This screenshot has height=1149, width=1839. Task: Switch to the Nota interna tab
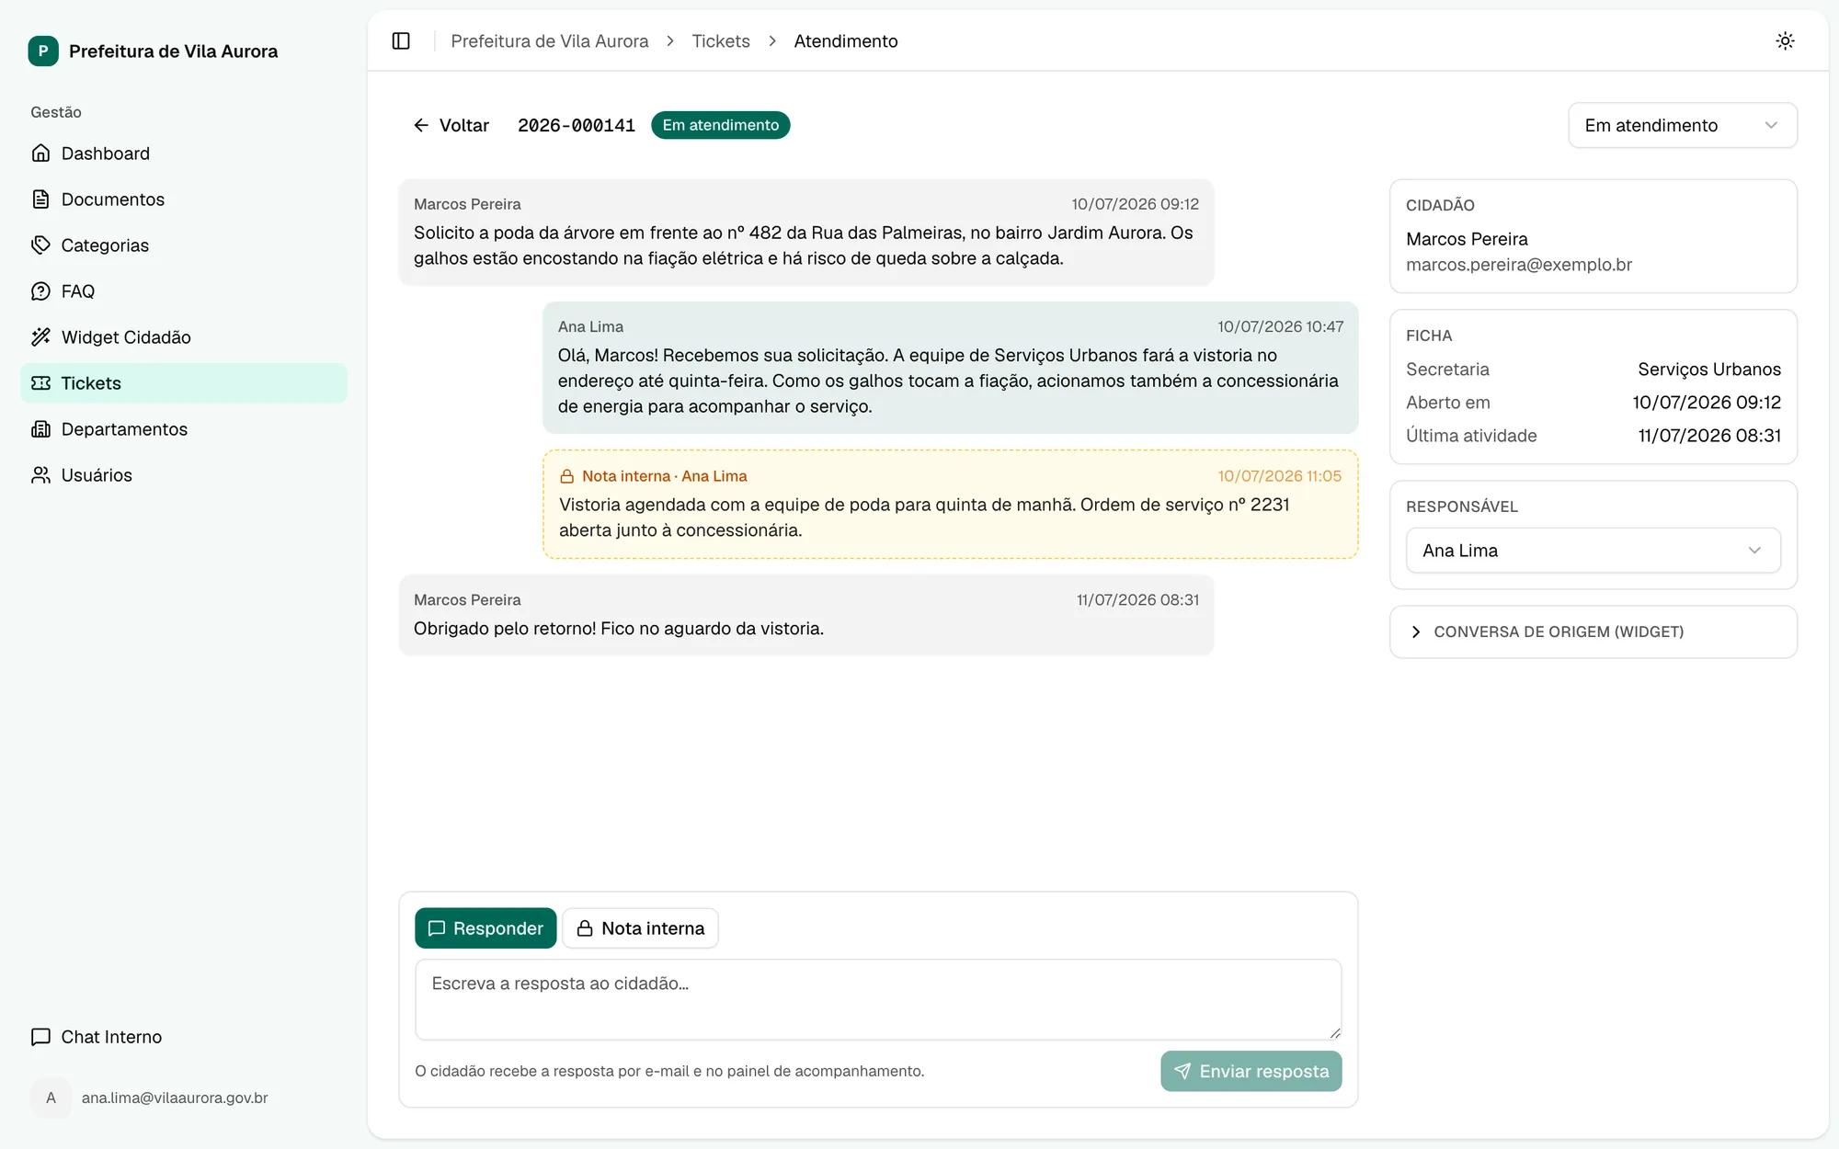coord(641,928)
